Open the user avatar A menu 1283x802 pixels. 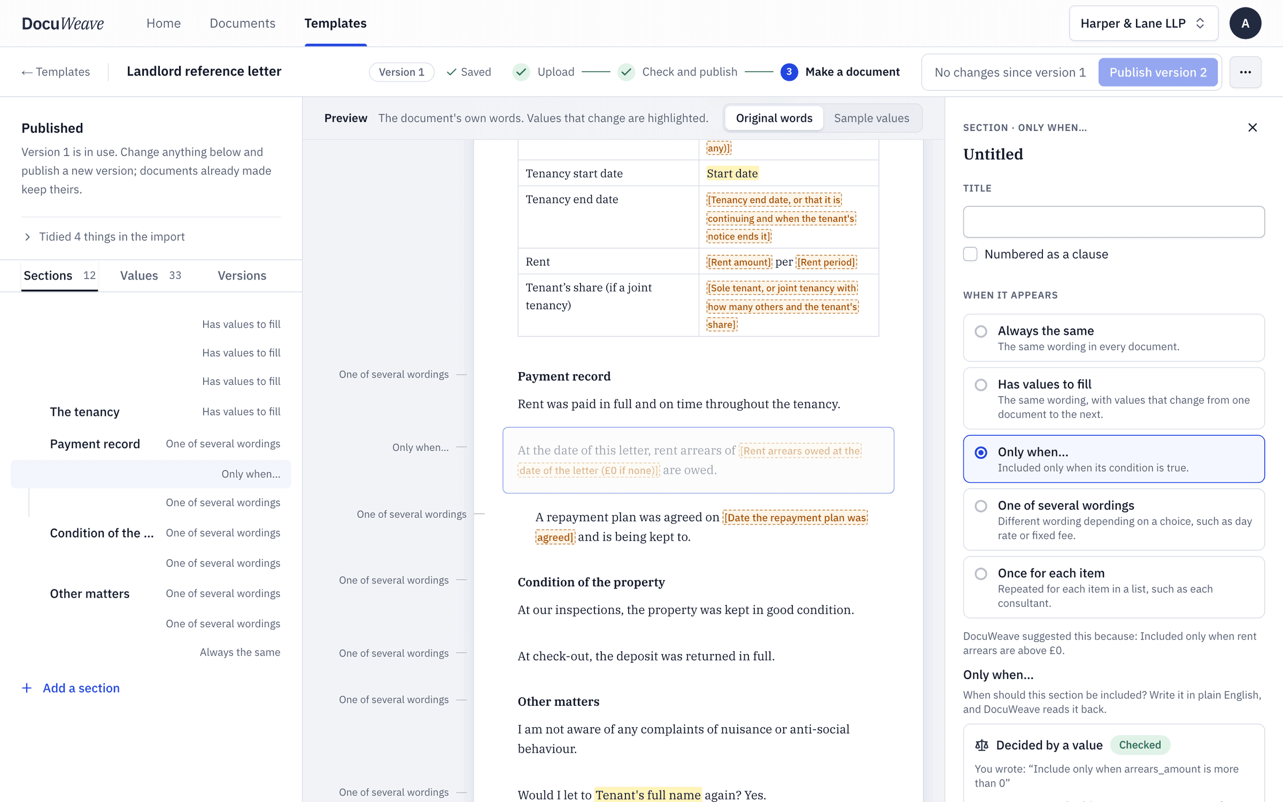click(x=1245, y=24)
